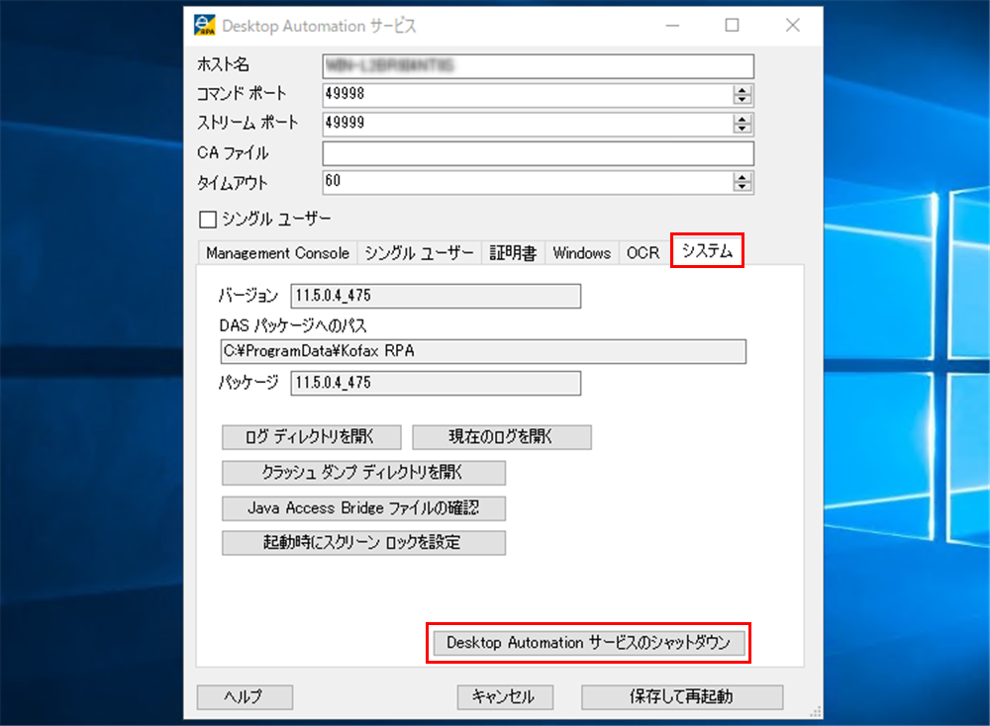Close the Desktop Automation サービス window
The width and height of the screenshot is (990, 726).
792,26
